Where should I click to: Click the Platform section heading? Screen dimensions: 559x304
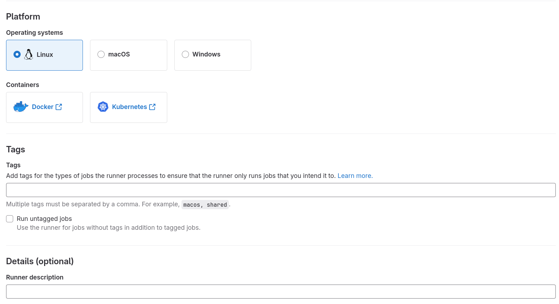tap(23, 17)
